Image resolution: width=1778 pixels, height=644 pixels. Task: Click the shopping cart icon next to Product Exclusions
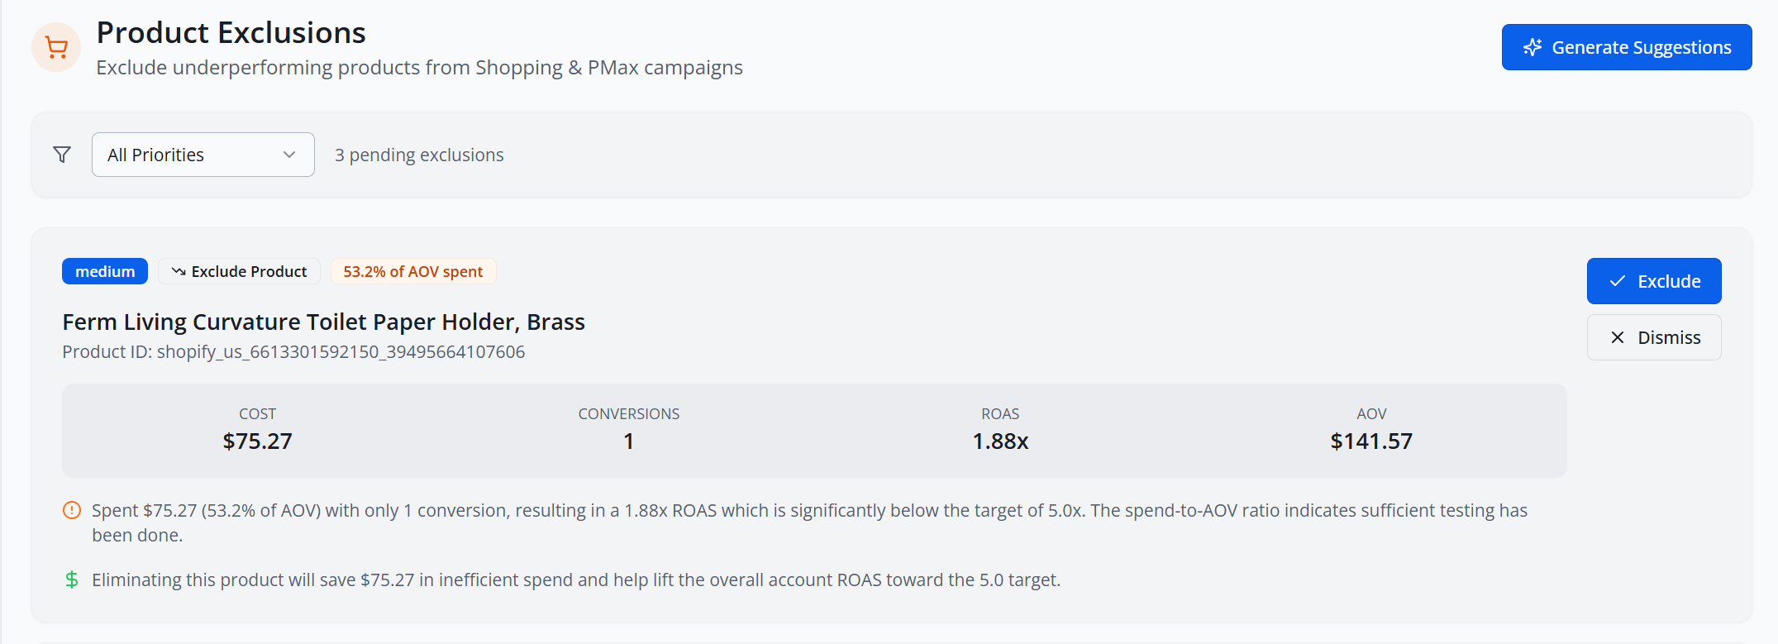pos(55,47)
